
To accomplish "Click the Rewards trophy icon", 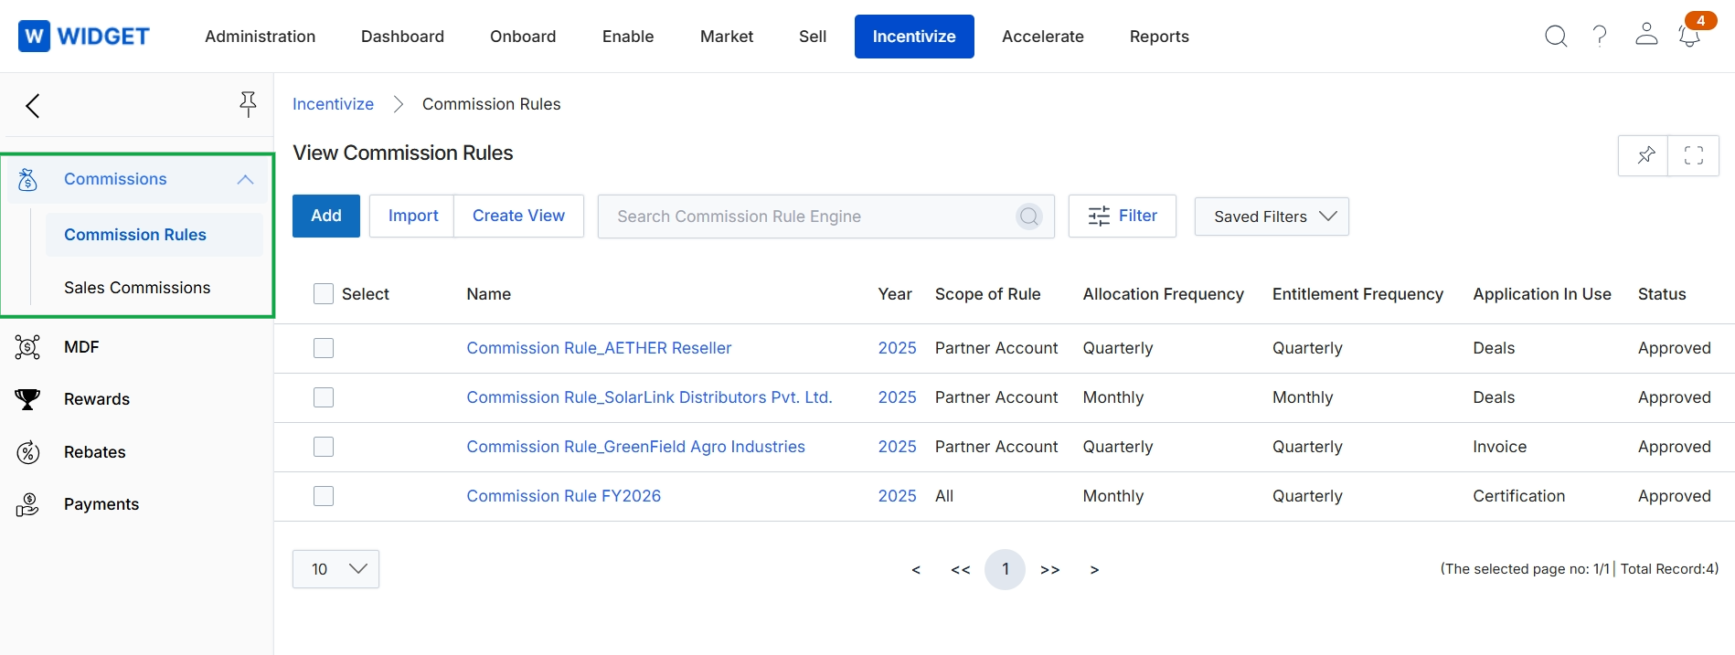I will (27, 399).
